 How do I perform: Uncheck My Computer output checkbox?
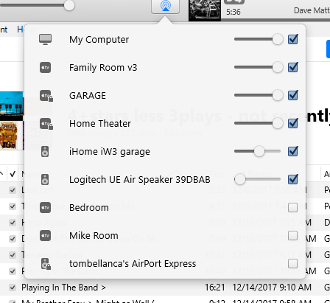pyautogui.click(x=293, y=39)
